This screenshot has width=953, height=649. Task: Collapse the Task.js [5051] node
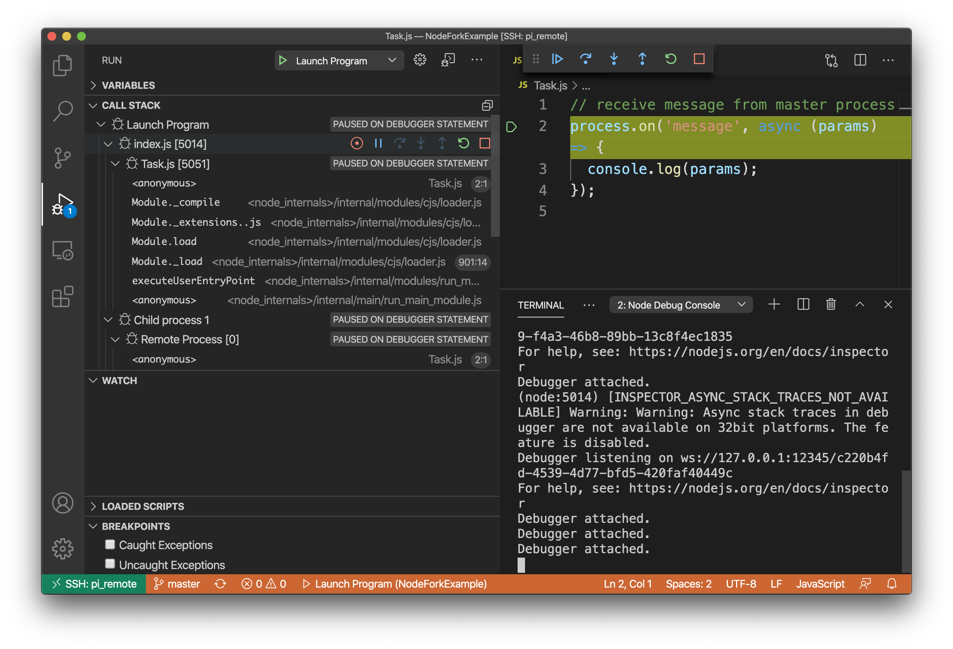(115, 164)
